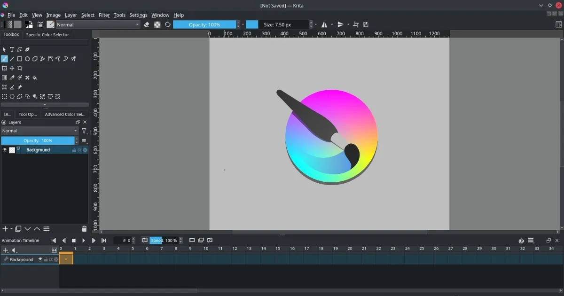Expand add layer dropdown arrow

(11, 229)
